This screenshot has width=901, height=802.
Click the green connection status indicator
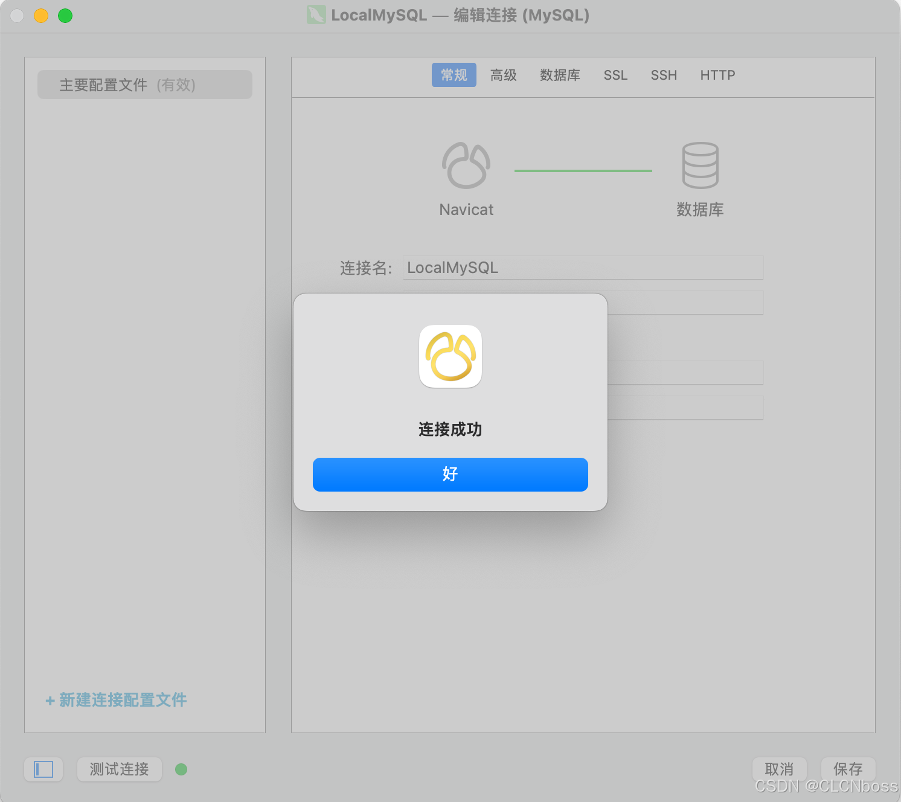(x=181, y=769)
